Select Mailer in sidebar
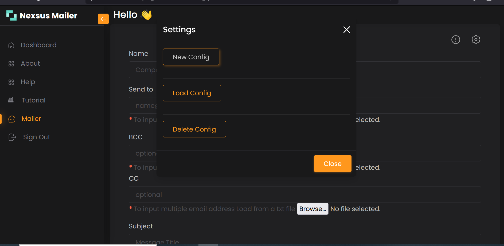The width and height of the screenshot is (504, 246). point(31,119)
